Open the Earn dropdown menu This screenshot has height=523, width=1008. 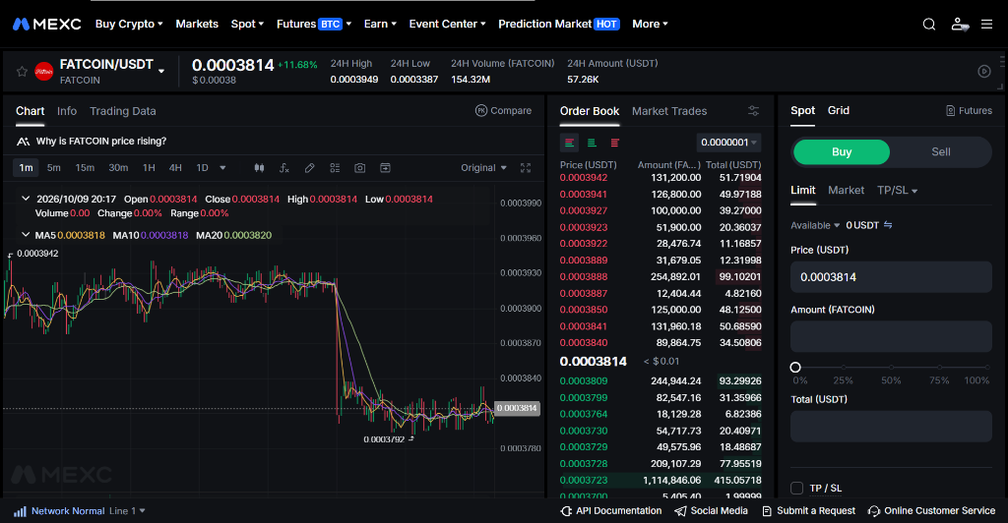click(x=380, y=25)
